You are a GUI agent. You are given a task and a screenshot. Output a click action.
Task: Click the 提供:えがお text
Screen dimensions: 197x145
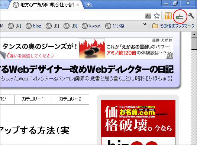coord(162,40)
